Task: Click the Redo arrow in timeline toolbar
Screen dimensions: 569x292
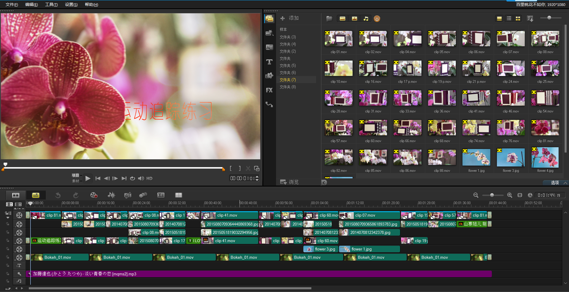Action: tap(76, 195)
